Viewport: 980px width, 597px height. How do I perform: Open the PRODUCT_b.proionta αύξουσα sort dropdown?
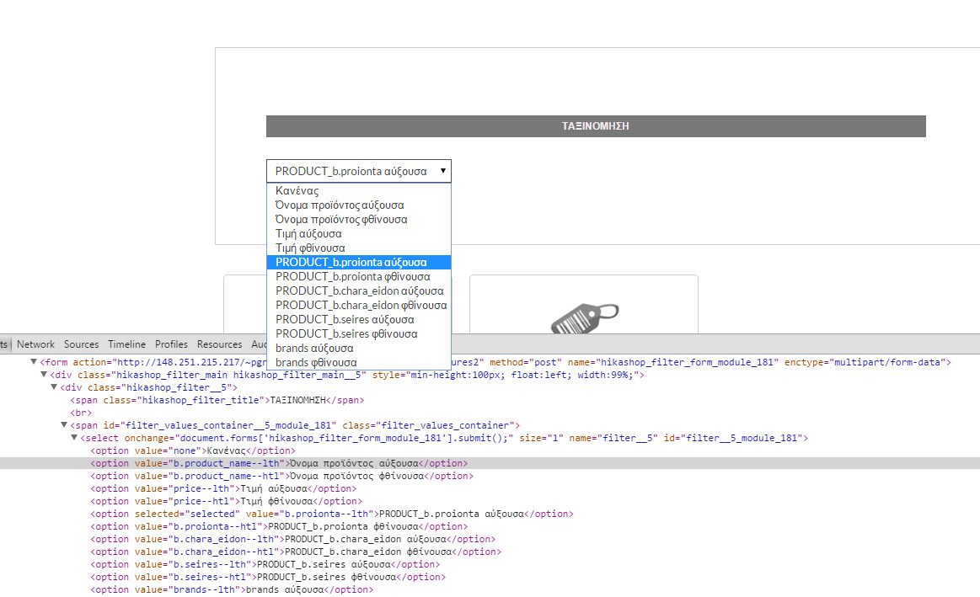359,171
